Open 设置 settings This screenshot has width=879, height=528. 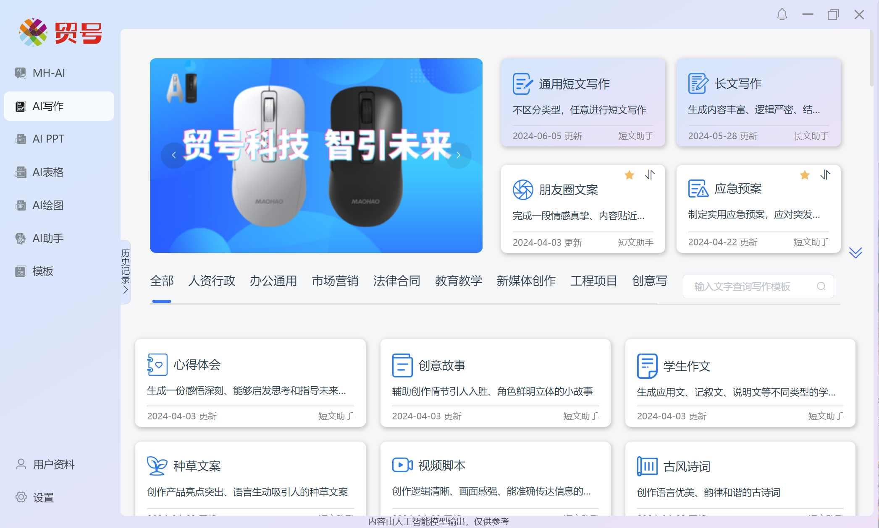[35, 497]
